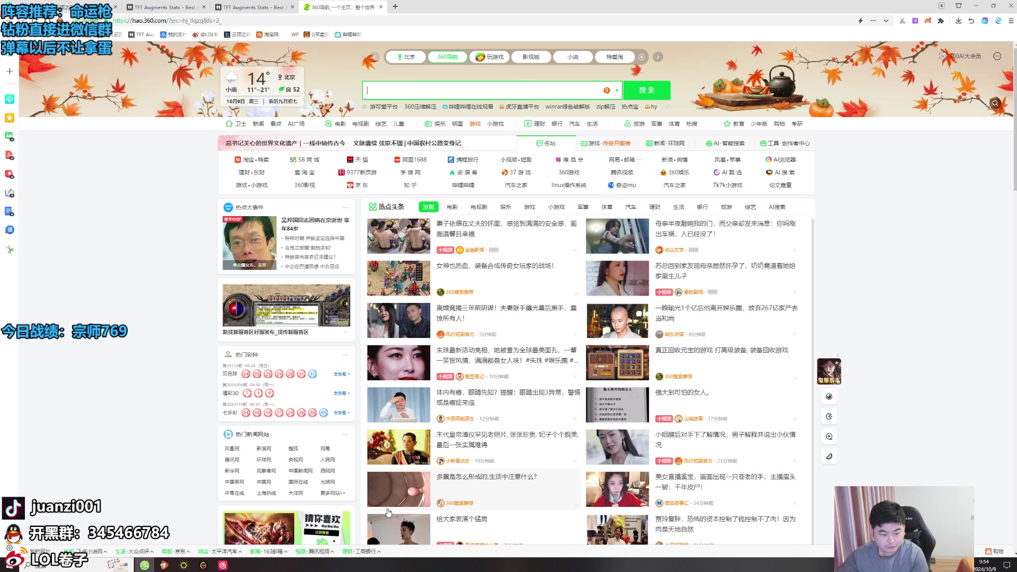Expand 更多网站 in the hot news sites list
Screen dimensions: 1017x572
click(334, 493)
